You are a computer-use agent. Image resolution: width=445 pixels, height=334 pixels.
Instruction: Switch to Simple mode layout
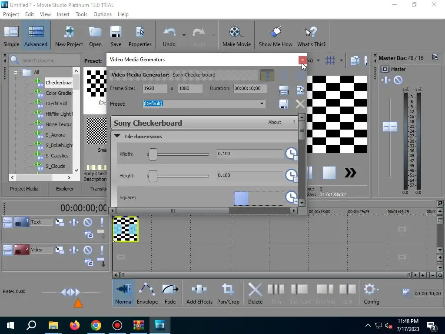tap(11, 36)
